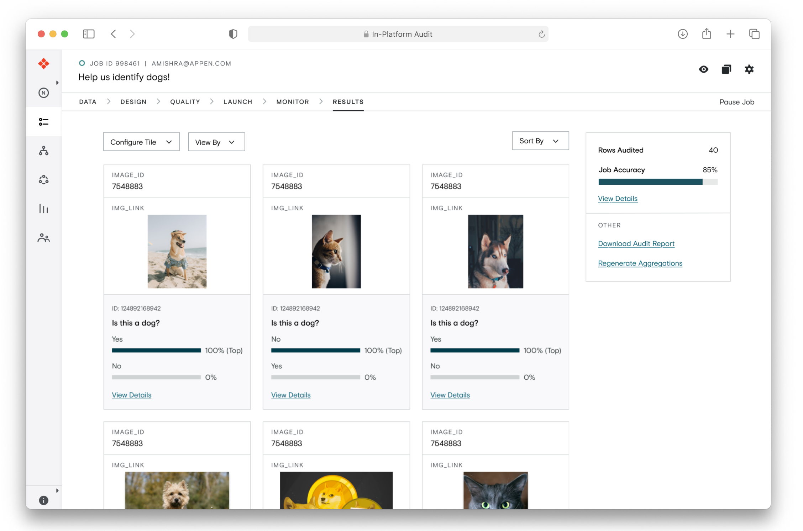This screenshot has height=531, width=803.
Task: Expand sidebar using bottom small arrow
Action: point(57,490)
